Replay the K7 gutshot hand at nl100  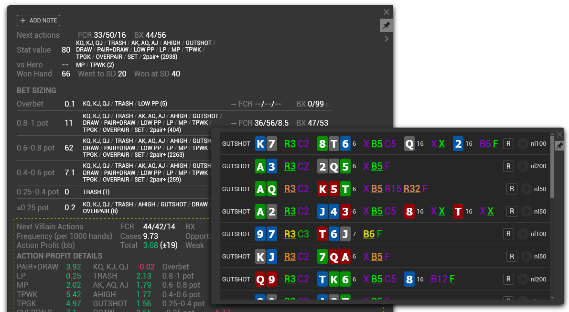pos(523,144)
